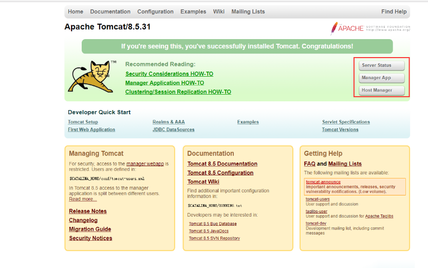Screen dimensions: 428x268
Task: Open the Tomcat Versions link
Action: click(x=340, y=130)
